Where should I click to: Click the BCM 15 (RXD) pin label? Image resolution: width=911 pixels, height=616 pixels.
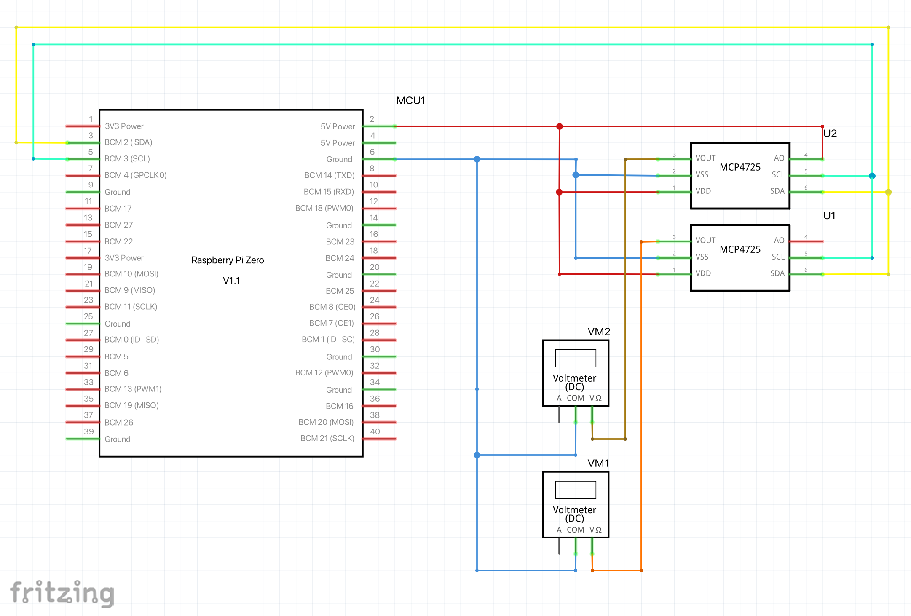329,192
